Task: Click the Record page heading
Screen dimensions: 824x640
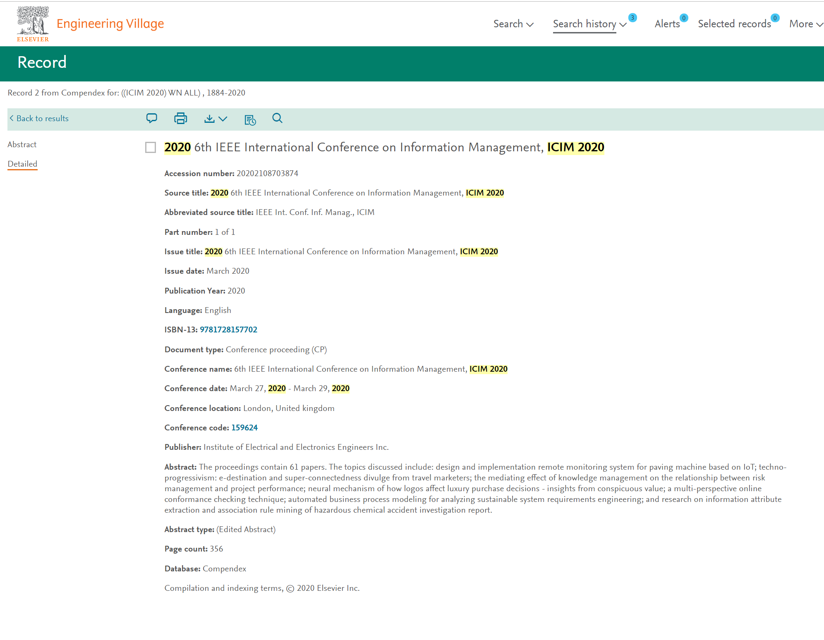Action: tap(42, 62)
